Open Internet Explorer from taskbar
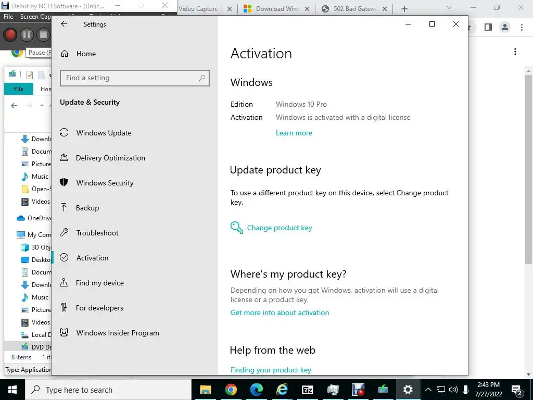This screenshot has width=533, height=400. 282,390
